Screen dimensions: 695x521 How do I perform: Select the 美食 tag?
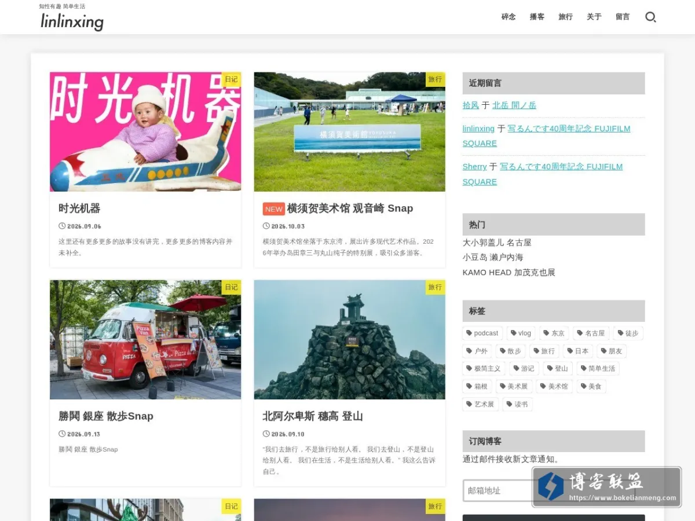click(x=591, y=387)
